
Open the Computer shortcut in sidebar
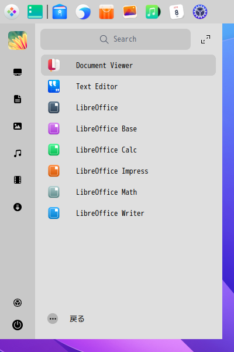tap(18, 72)
